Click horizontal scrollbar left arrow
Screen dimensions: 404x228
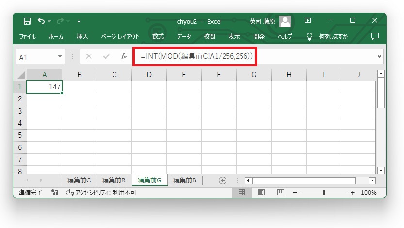[248, 180]
